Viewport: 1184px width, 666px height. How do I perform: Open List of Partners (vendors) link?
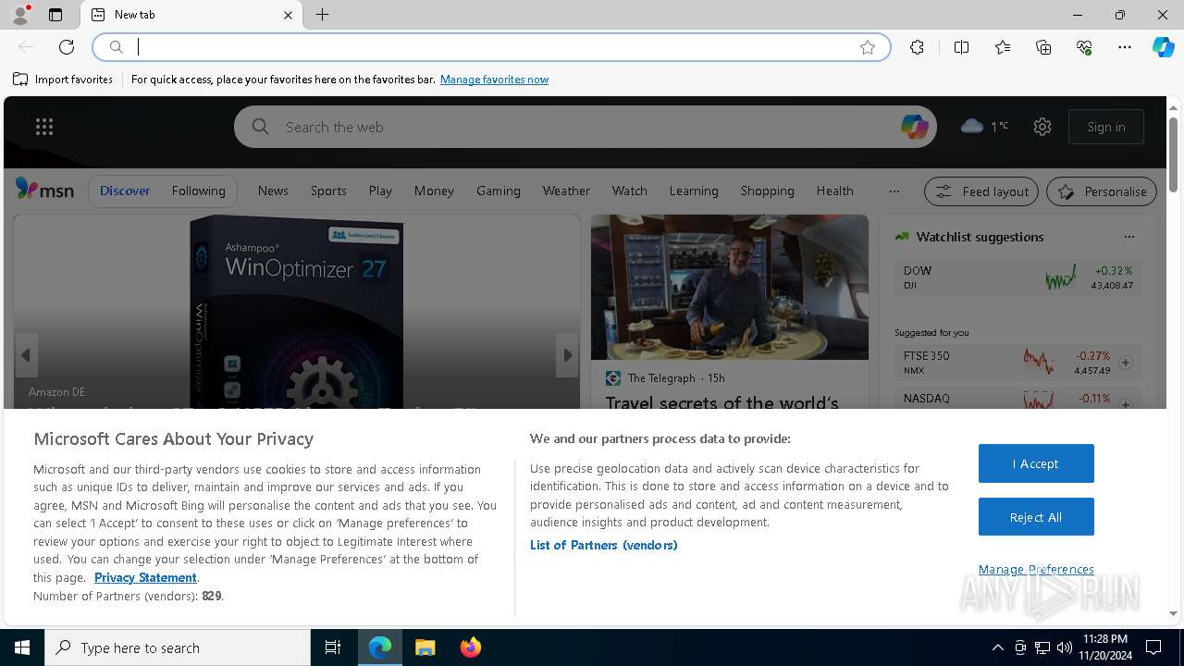603,545
